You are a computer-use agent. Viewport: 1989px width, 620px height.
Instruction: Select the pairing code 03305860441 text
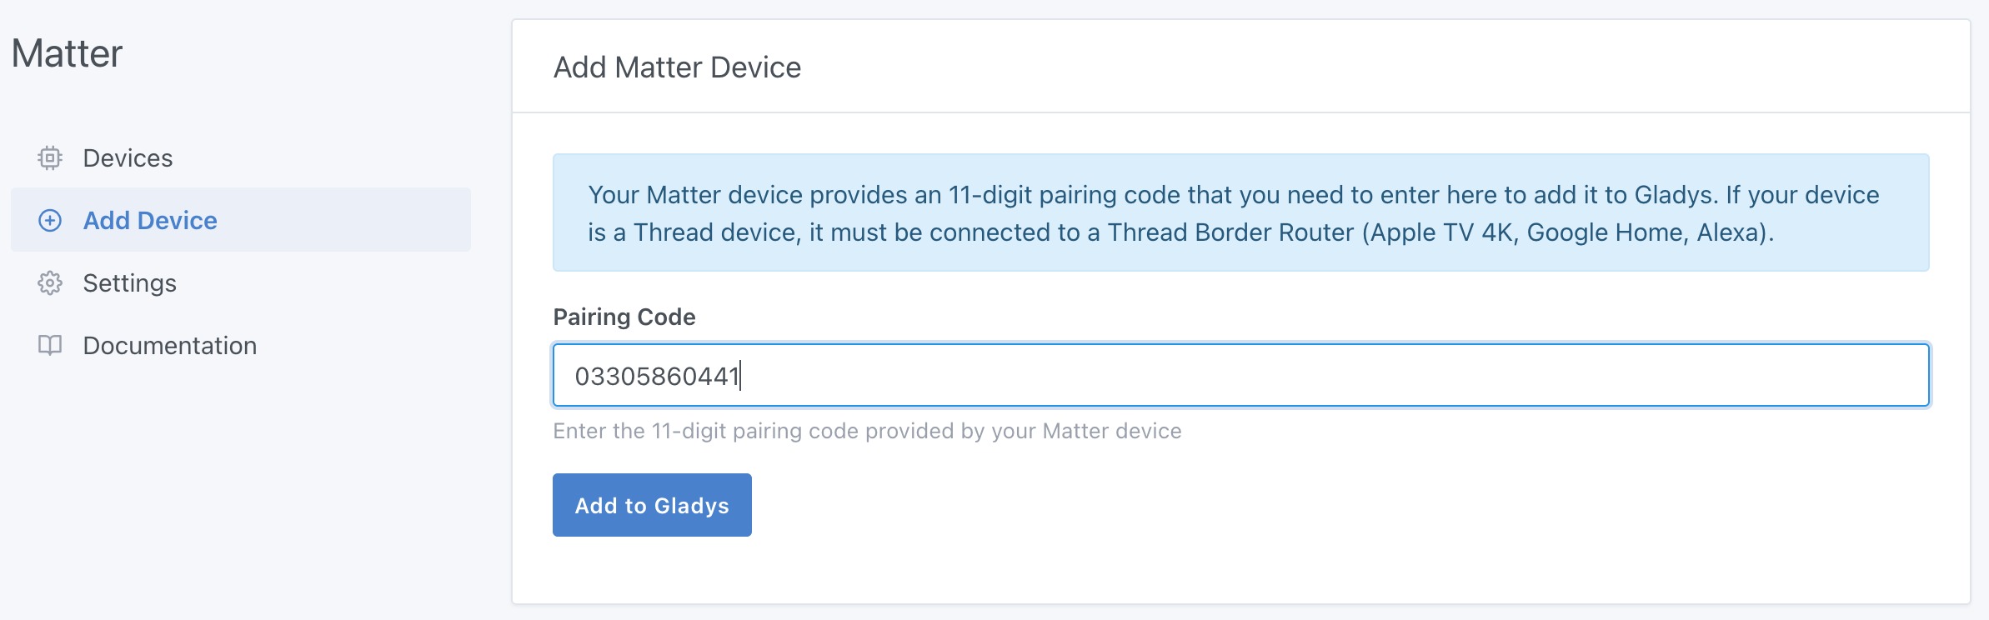[659, 375]
